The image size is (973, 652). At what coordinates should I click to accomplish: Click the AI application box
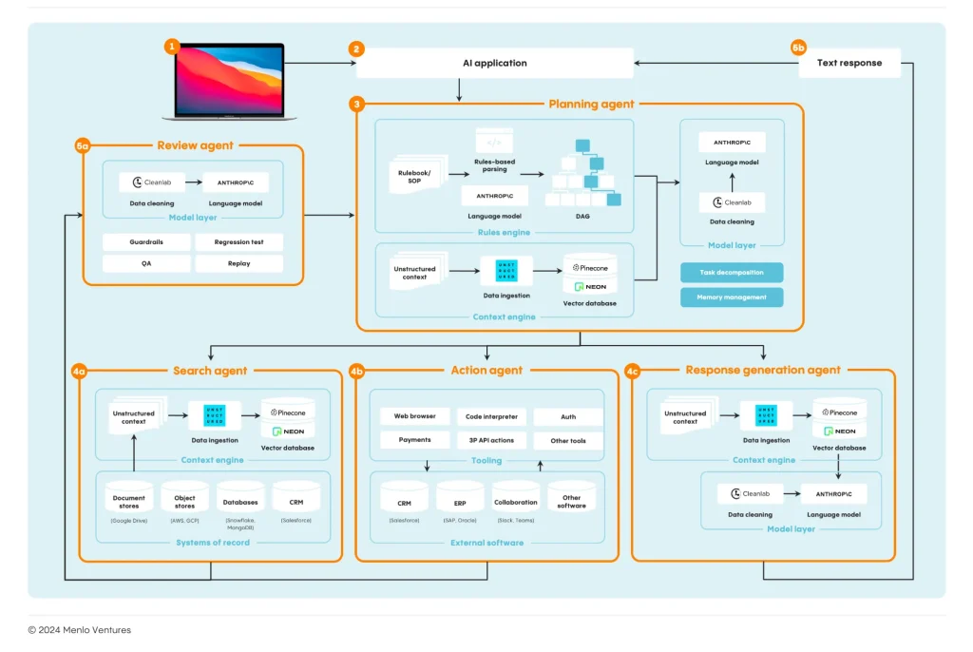[x=494, y=64]
